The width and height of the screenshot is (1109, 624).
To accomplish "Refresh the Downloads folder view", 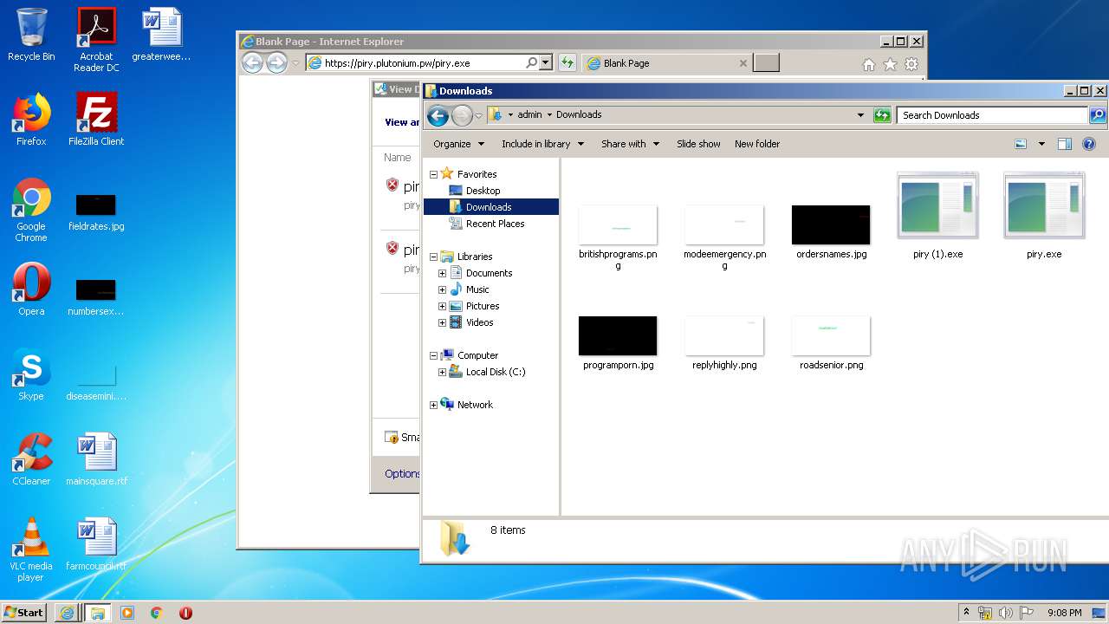I will pyautogui.click(x=882, y=115).
